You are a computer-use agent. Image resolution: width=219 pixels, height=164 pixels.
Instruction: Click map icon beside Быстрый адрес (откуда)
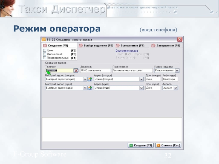[90, 79]
